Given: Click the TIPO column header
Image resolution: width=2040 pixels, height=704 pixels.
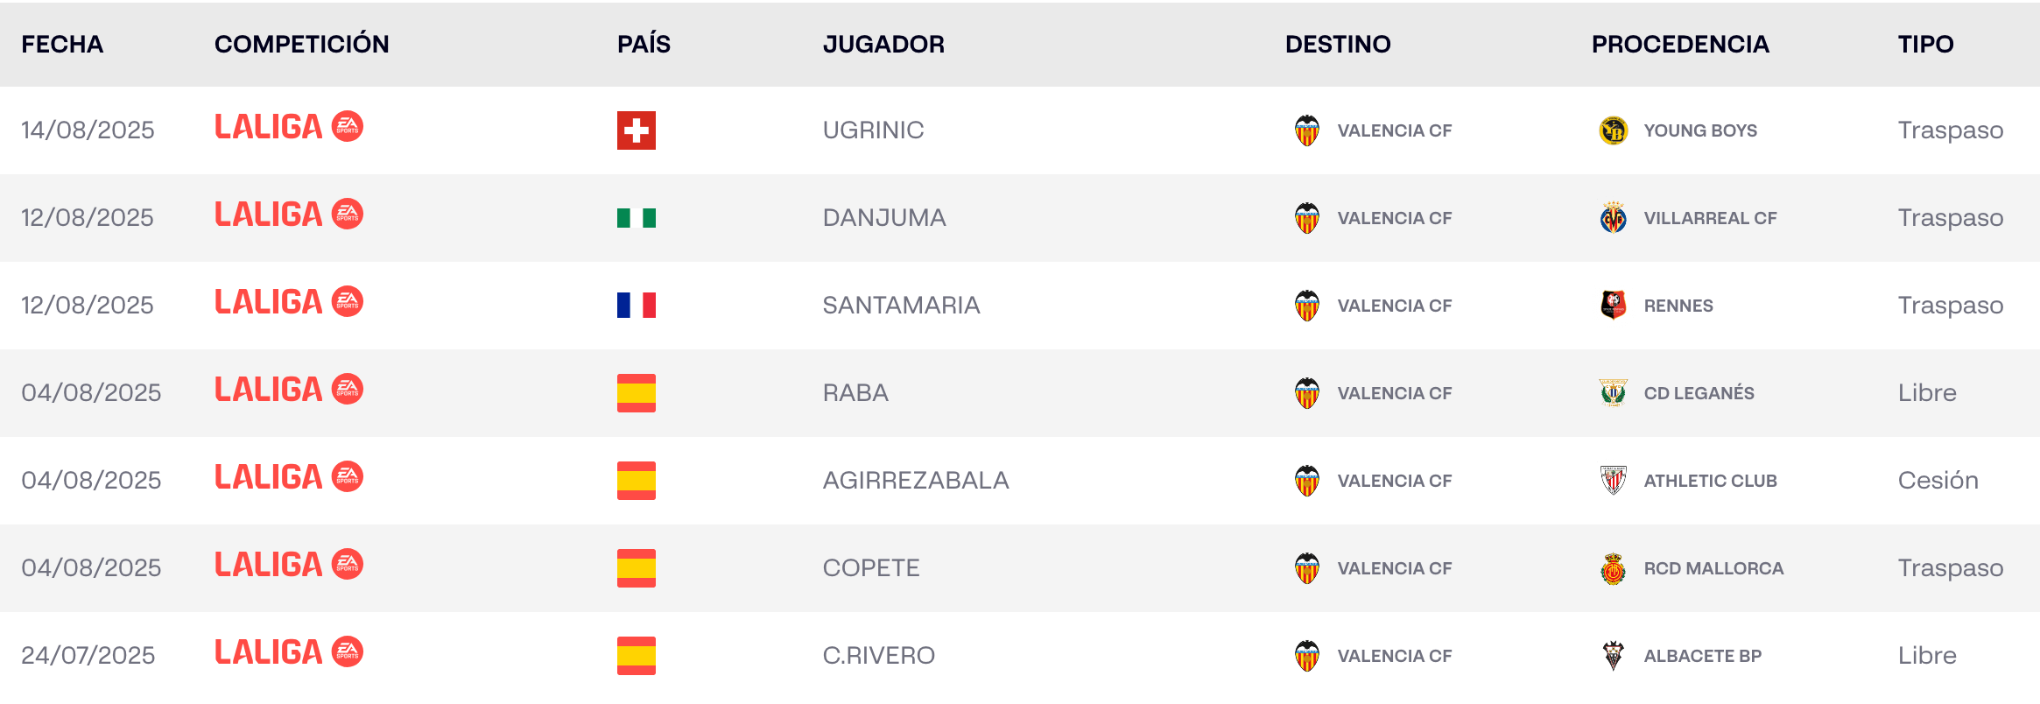Looking at the screenshot, I should [1925, 44].
